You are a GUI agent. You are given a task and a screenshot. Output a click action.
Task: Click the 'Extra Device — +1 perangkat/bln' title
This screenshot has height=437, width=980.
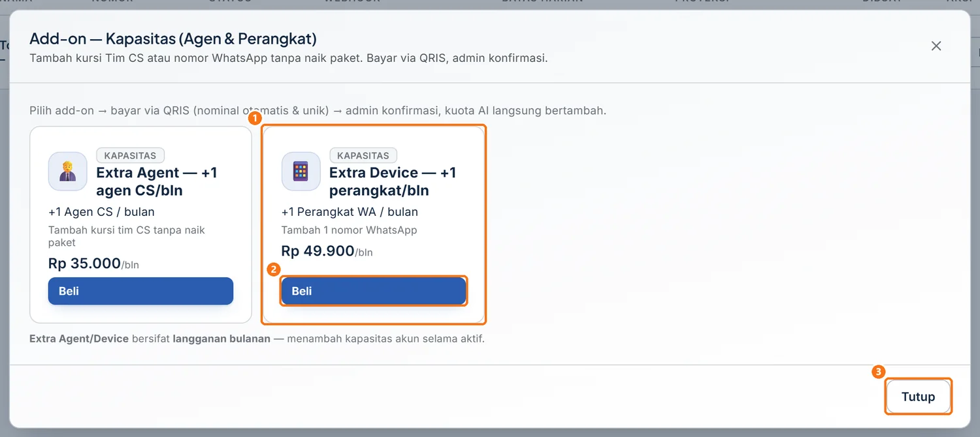393,181
